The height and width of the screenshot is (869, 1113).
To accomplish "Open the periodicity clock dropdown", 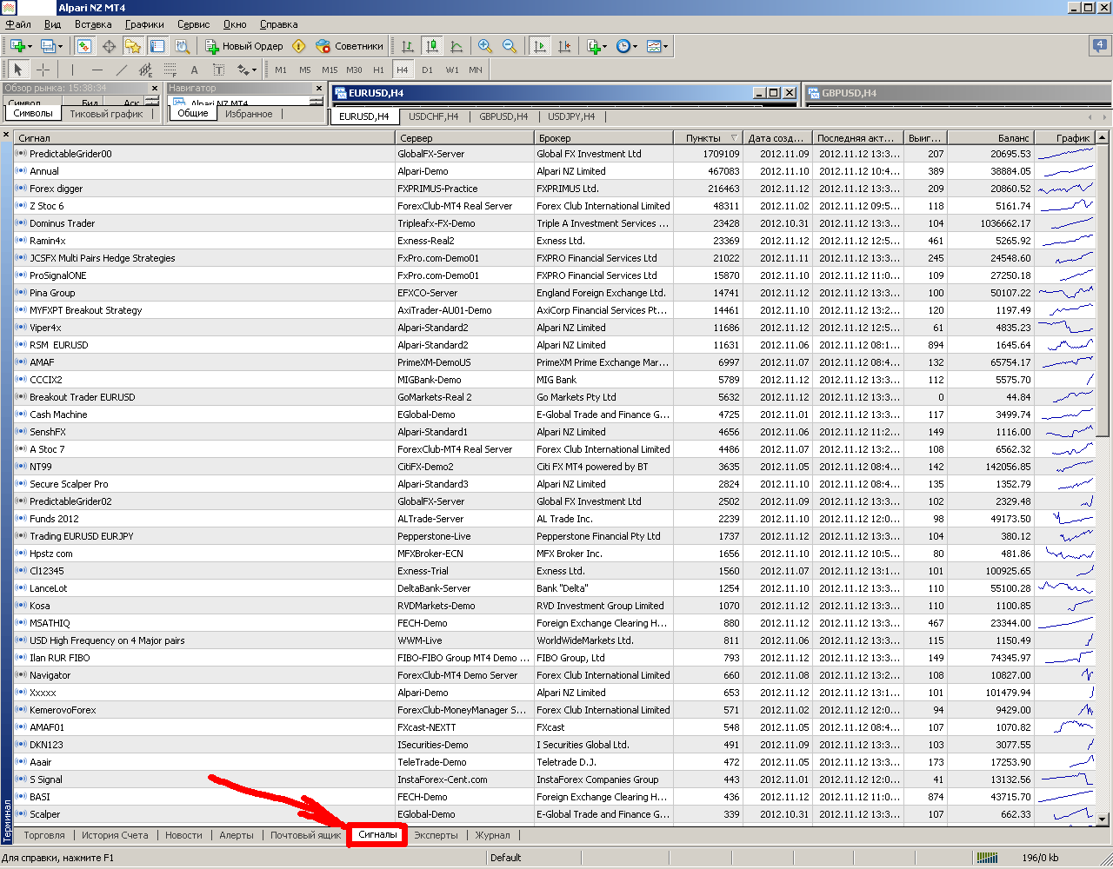I will pos(627,46).
